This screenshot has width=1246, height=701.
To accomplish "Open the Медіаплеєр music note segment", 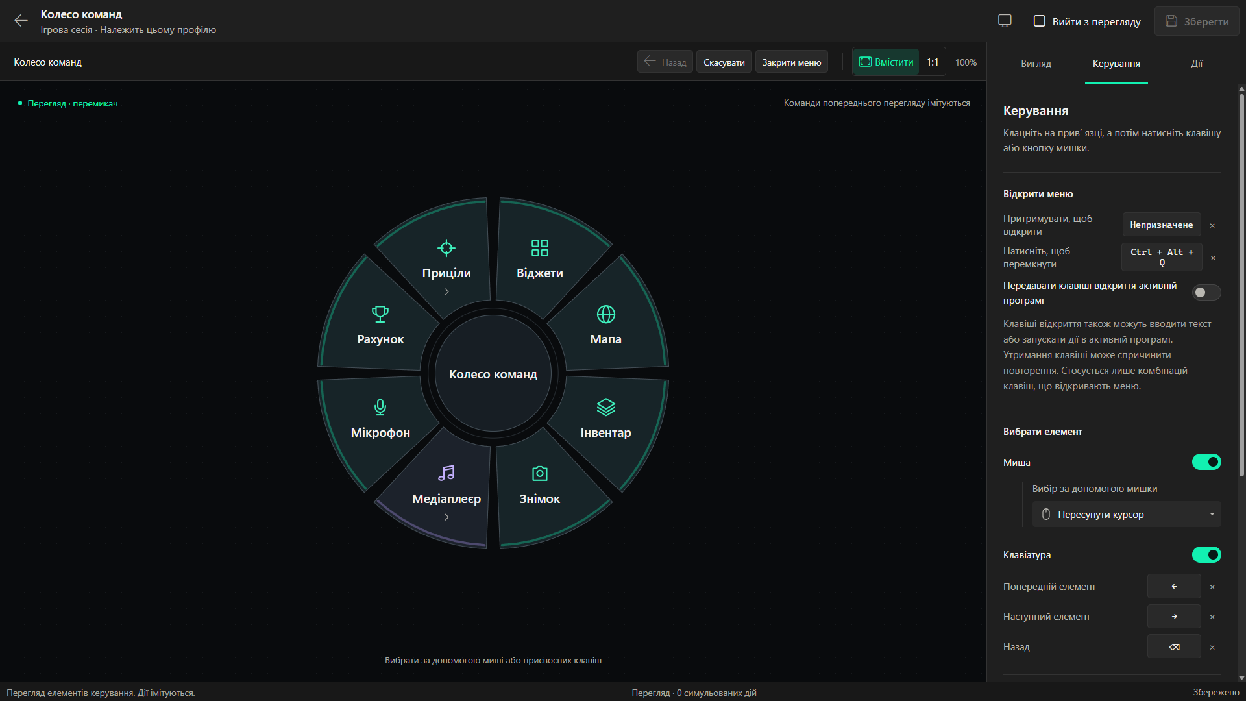I will tap(446, 486).
